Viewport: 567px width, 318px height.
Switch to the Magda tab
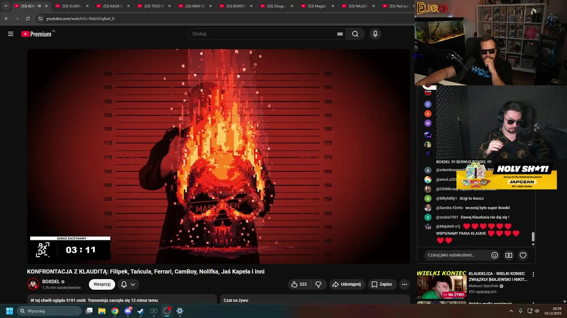(x=318, y=6)
